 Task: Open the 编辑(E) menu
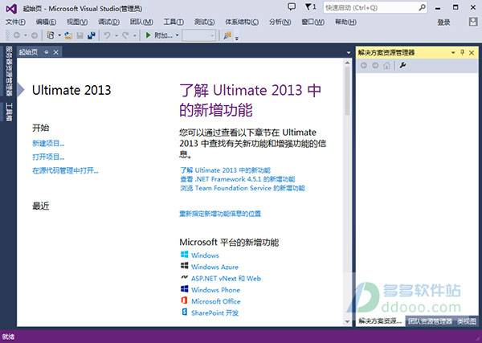pyautogui.click(x=46, y=22)
